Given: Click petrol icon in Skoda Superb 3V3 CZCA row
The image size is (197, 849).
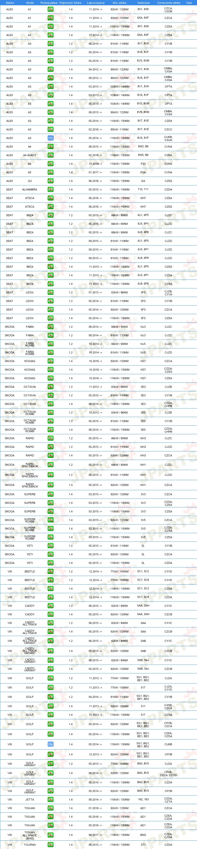Looking at the screenshot, I should point(50,494).
